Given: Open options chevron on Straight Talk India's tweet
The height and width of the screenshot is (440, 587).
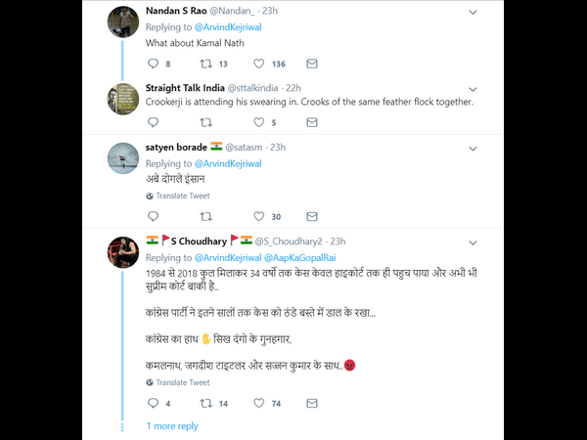Looking at the screenshot, I should coord(474,89).
